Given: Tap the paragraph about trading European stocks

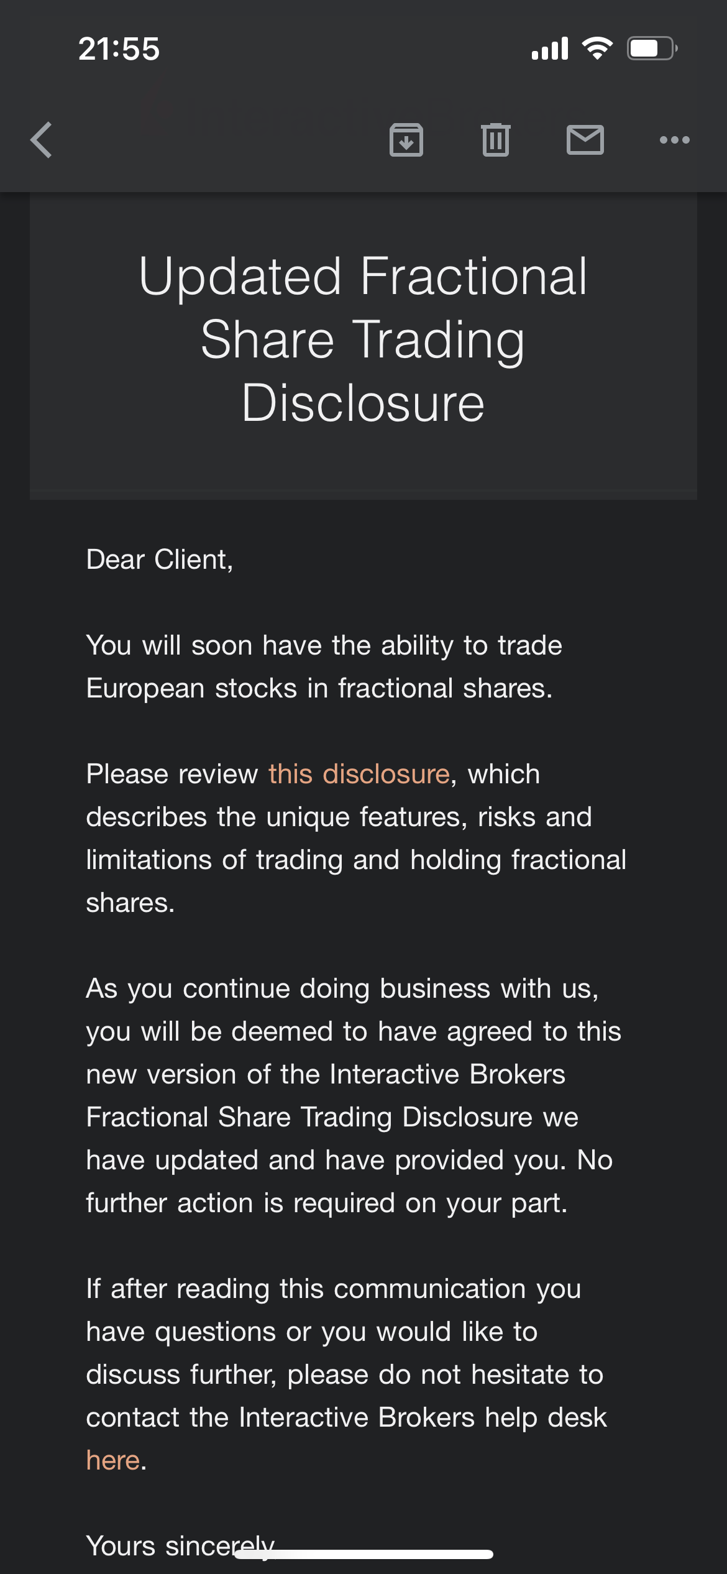Looking at the screenshot, I should (324, 667).
